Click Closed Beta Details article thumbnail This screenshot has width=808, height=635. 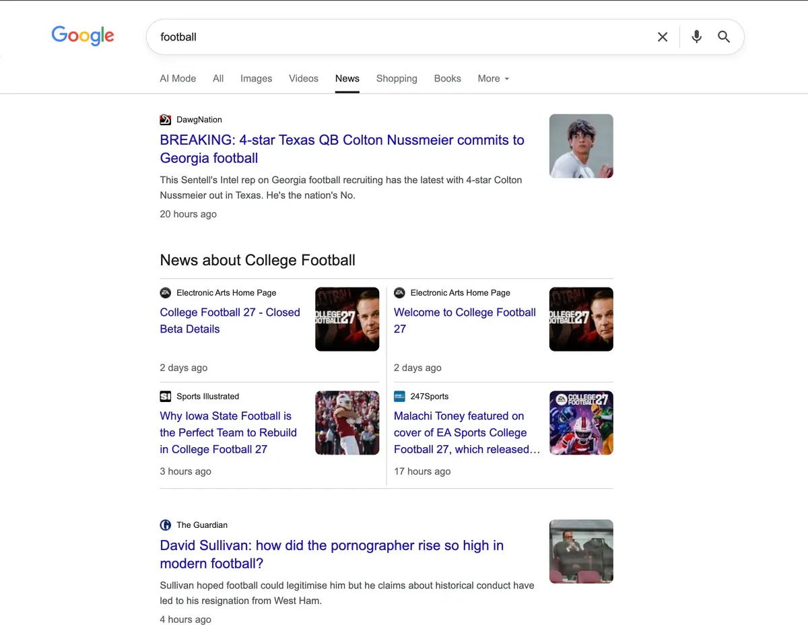347,319
